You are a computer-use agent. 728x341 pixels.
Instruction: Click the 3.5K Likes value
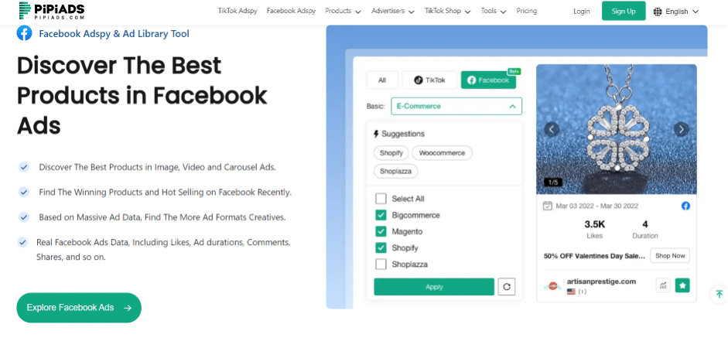[x=595, y=224]
